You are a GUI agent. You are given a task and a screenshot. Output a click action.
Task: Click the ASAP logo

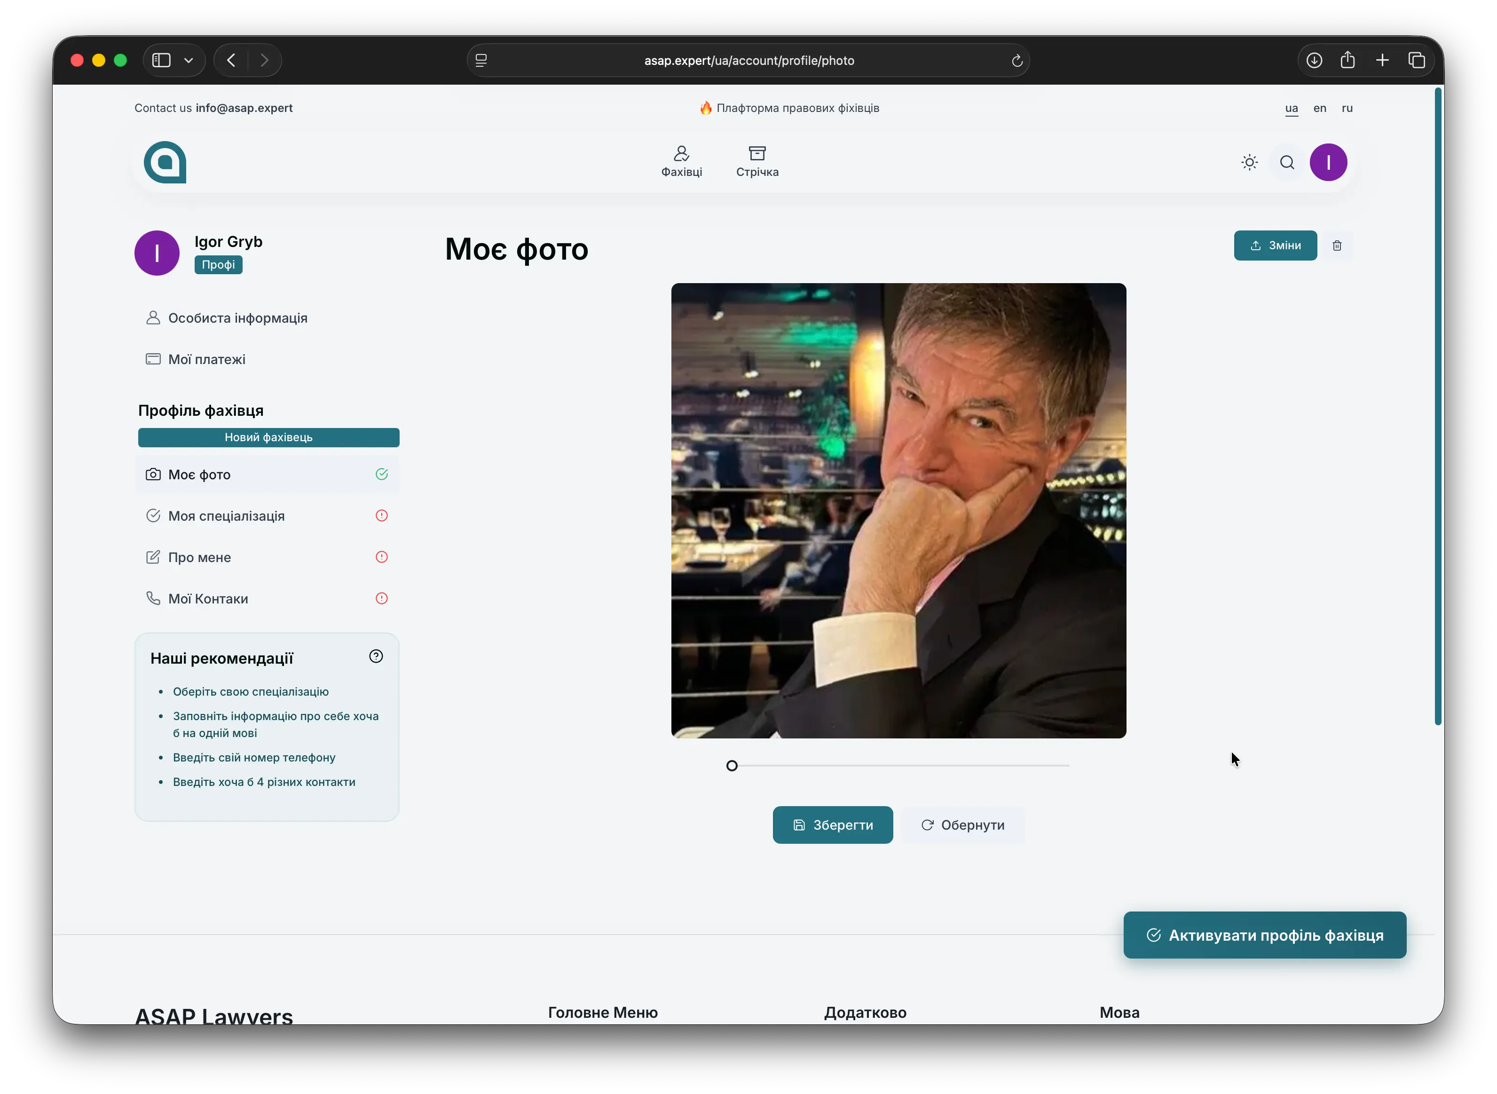(x=165, y=162)
